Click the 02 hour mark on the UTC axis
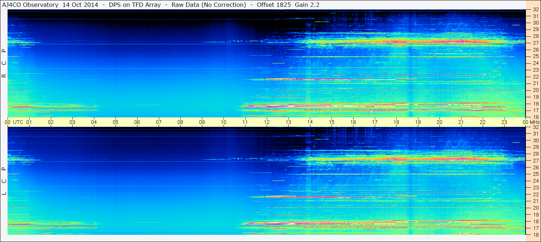The width and height of the screenshot is (541, 242). pyautogui.click(x=51, y=122)
